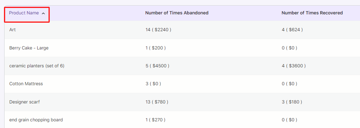Select the Art product row

tap(182, 30)
